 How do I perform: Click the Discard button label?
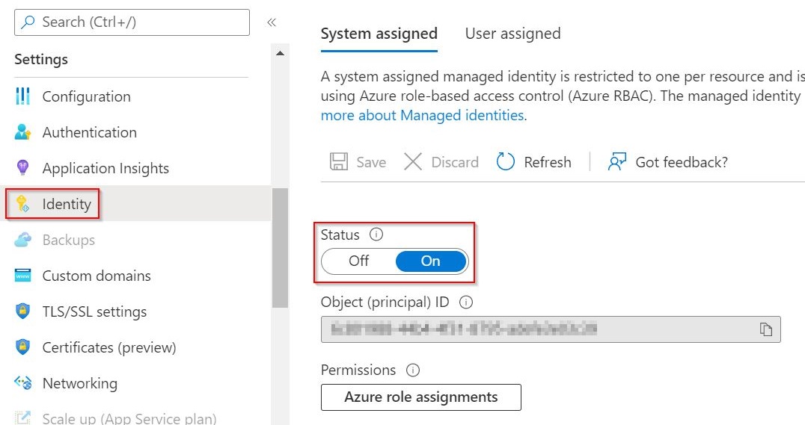[455, 162]
